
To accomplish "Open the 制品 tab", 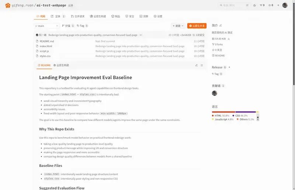I will click(115, 16).
